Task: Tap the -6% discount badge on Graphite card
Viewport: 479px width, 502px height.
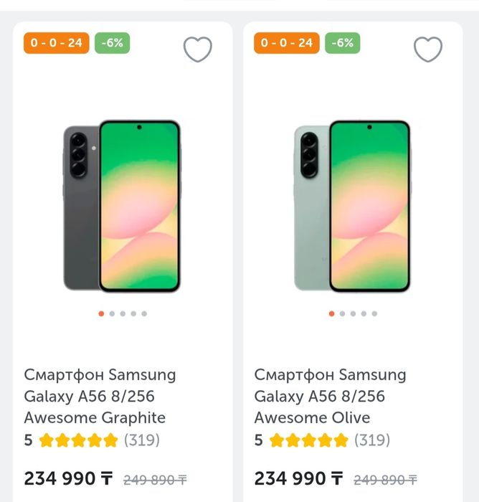Action: tap(113, 43)
